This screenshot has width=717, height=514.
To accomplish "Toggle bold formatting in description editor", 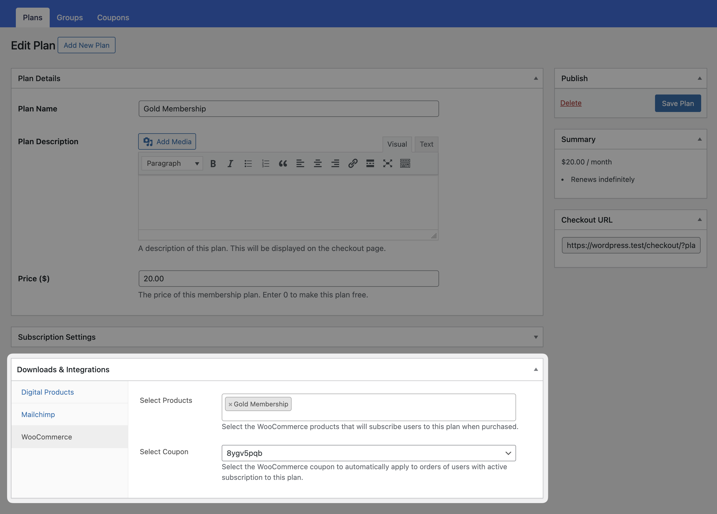I will (x=213, y=164).
